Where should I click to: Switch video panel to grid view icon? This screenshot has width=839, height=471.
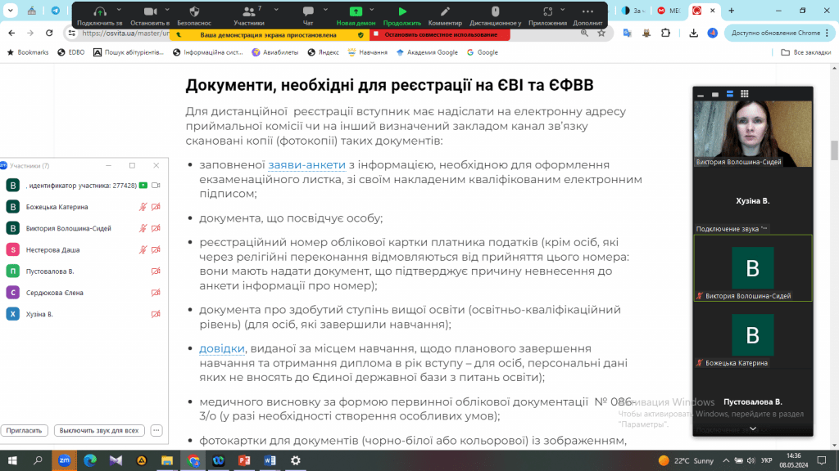click(744, 94)
